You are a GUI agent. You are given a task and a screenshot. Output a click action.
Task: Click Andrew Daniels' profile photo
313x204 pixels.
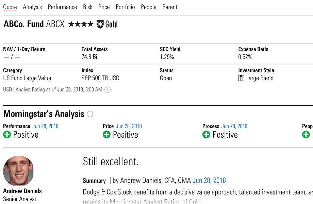(19, 171)
